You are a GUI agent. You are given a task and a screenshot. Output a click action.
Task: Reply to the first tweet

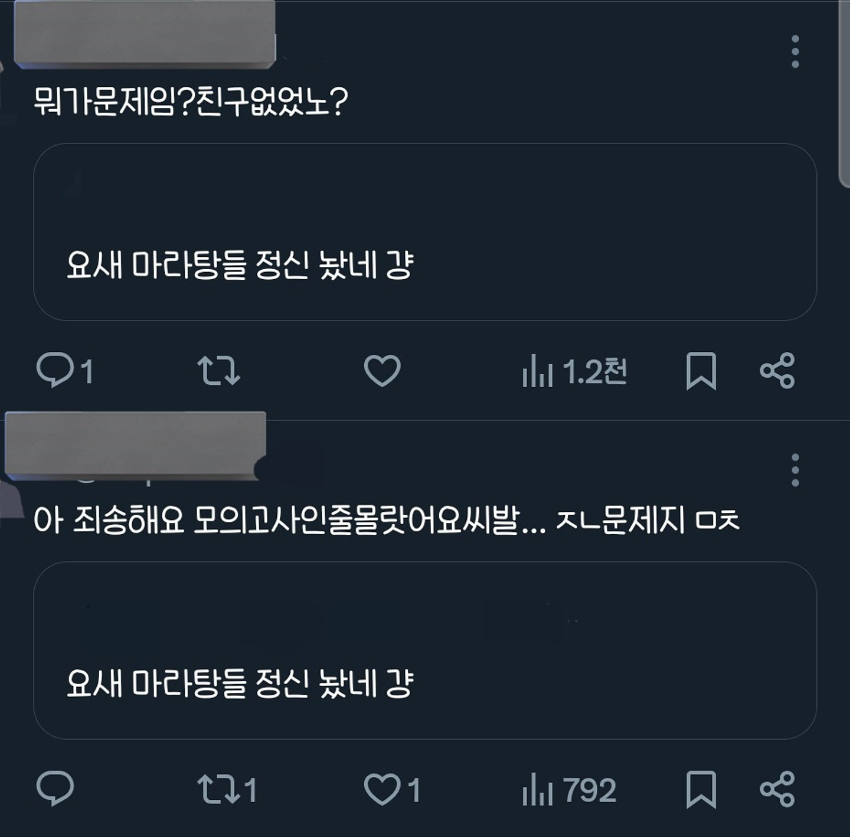(55, 370)
